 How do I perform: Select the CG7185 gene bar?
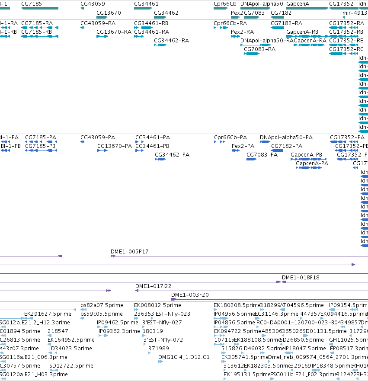pyautogui.click(x=40, y=8)
